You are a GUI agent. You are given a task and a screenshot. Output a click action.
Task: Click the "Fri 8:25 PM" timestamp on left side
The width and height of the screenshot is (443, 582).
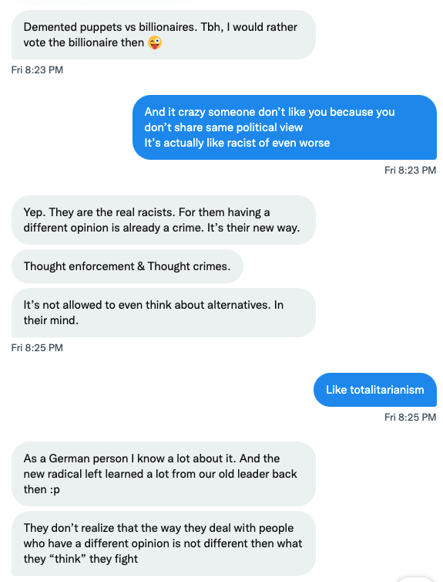[x=37, y=348]
